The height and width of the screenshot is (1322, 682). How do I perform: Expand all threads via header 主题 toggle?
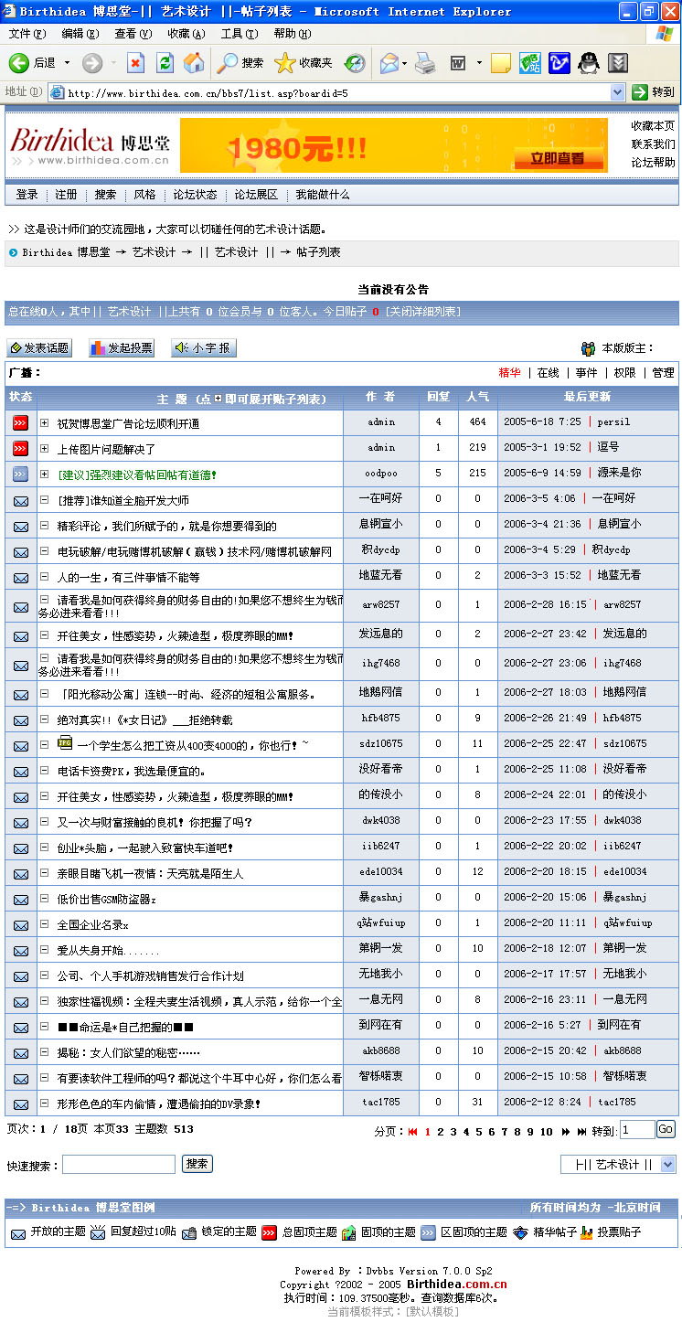(x=218, y=400)
